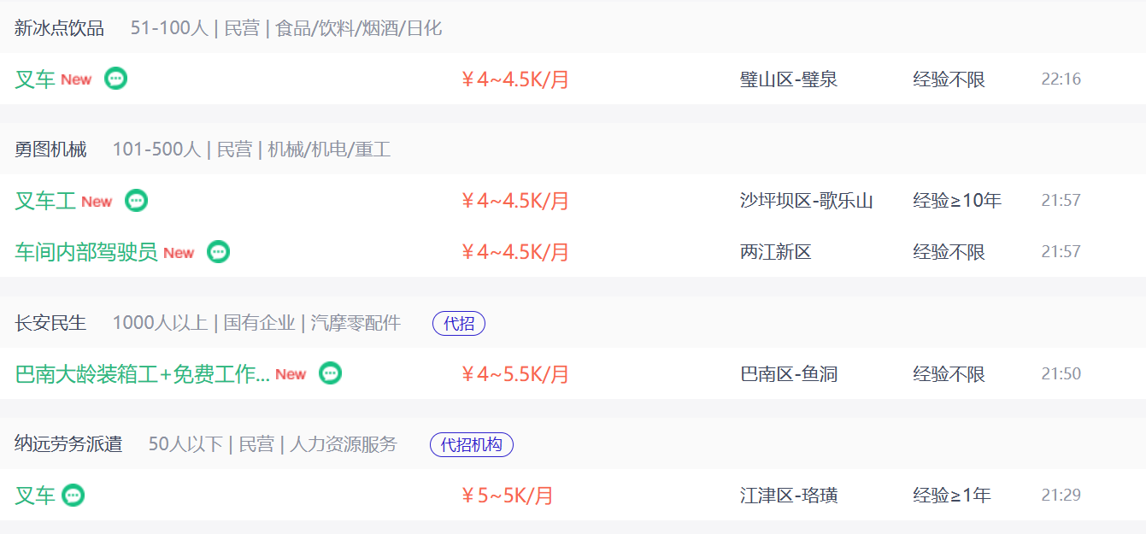Image resolution: width=1146 pixels, height=534 pixels.
Task: Visit 长安民生 company page
Action: (50, 323)
